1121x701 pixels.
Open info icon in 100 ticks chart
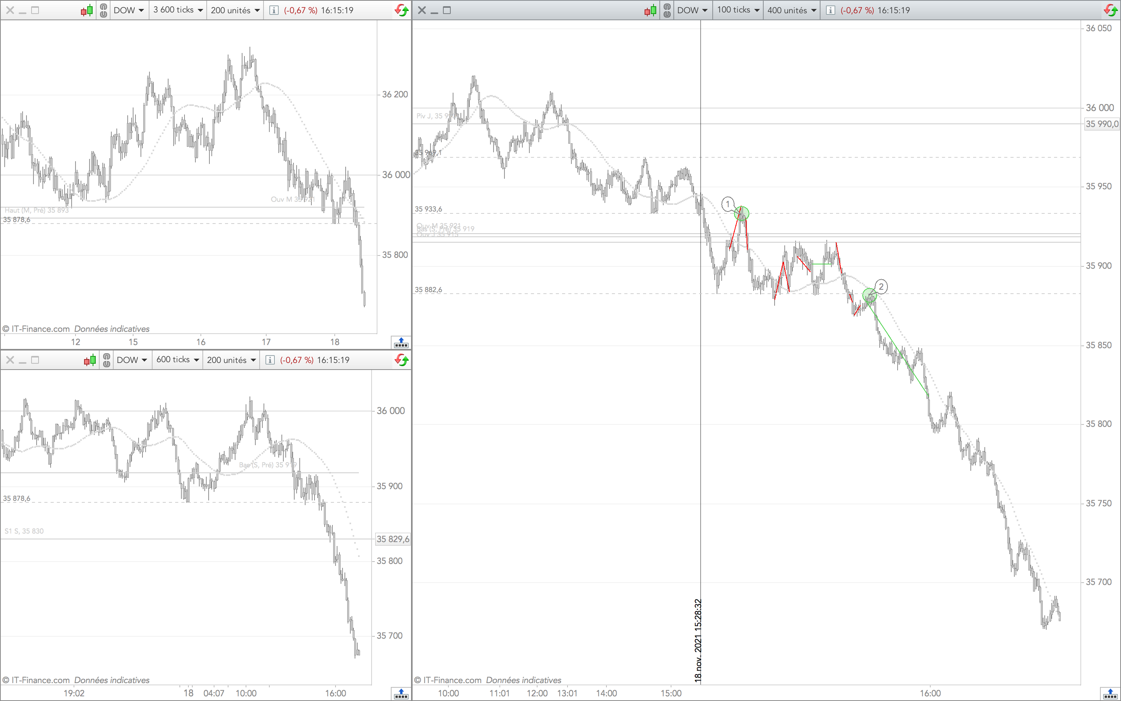click(x=830, y=10)
